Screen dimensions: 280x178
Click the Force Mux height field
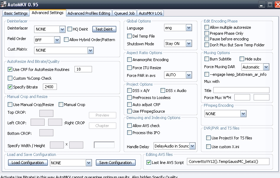(x=261, y=97)
